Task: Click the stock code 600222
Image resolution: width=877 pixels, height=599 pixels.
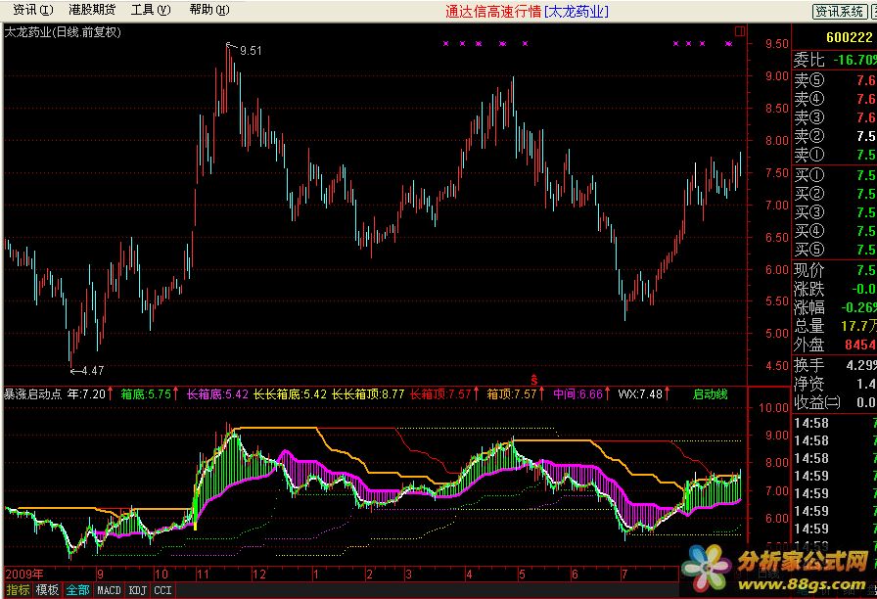Action: (x=849, y=37)
